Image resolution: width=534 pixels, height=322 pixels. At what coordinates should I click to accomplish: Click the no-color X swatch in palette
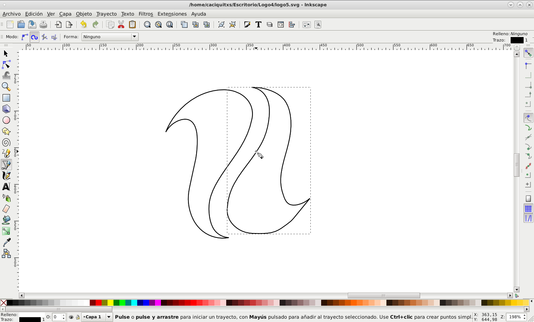click(x=3, y=303)
